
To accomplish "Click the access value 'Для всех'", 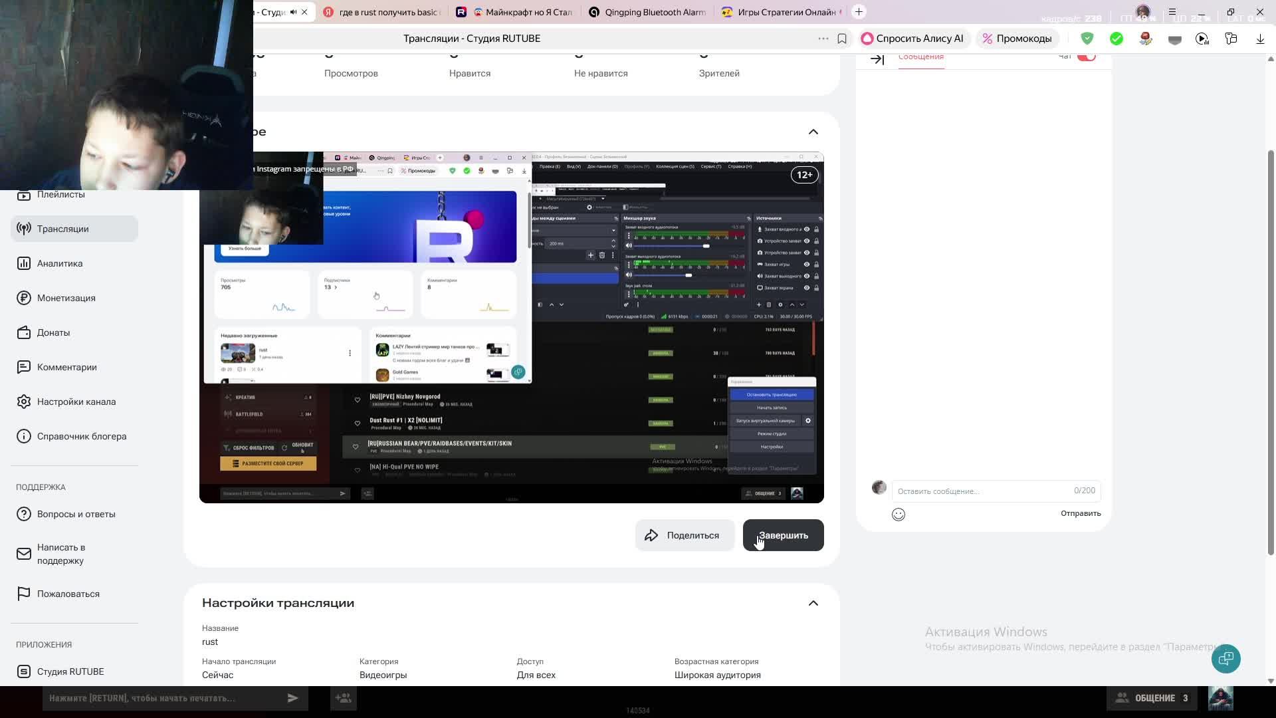I will pyautogui.click(x=536, y=675).
